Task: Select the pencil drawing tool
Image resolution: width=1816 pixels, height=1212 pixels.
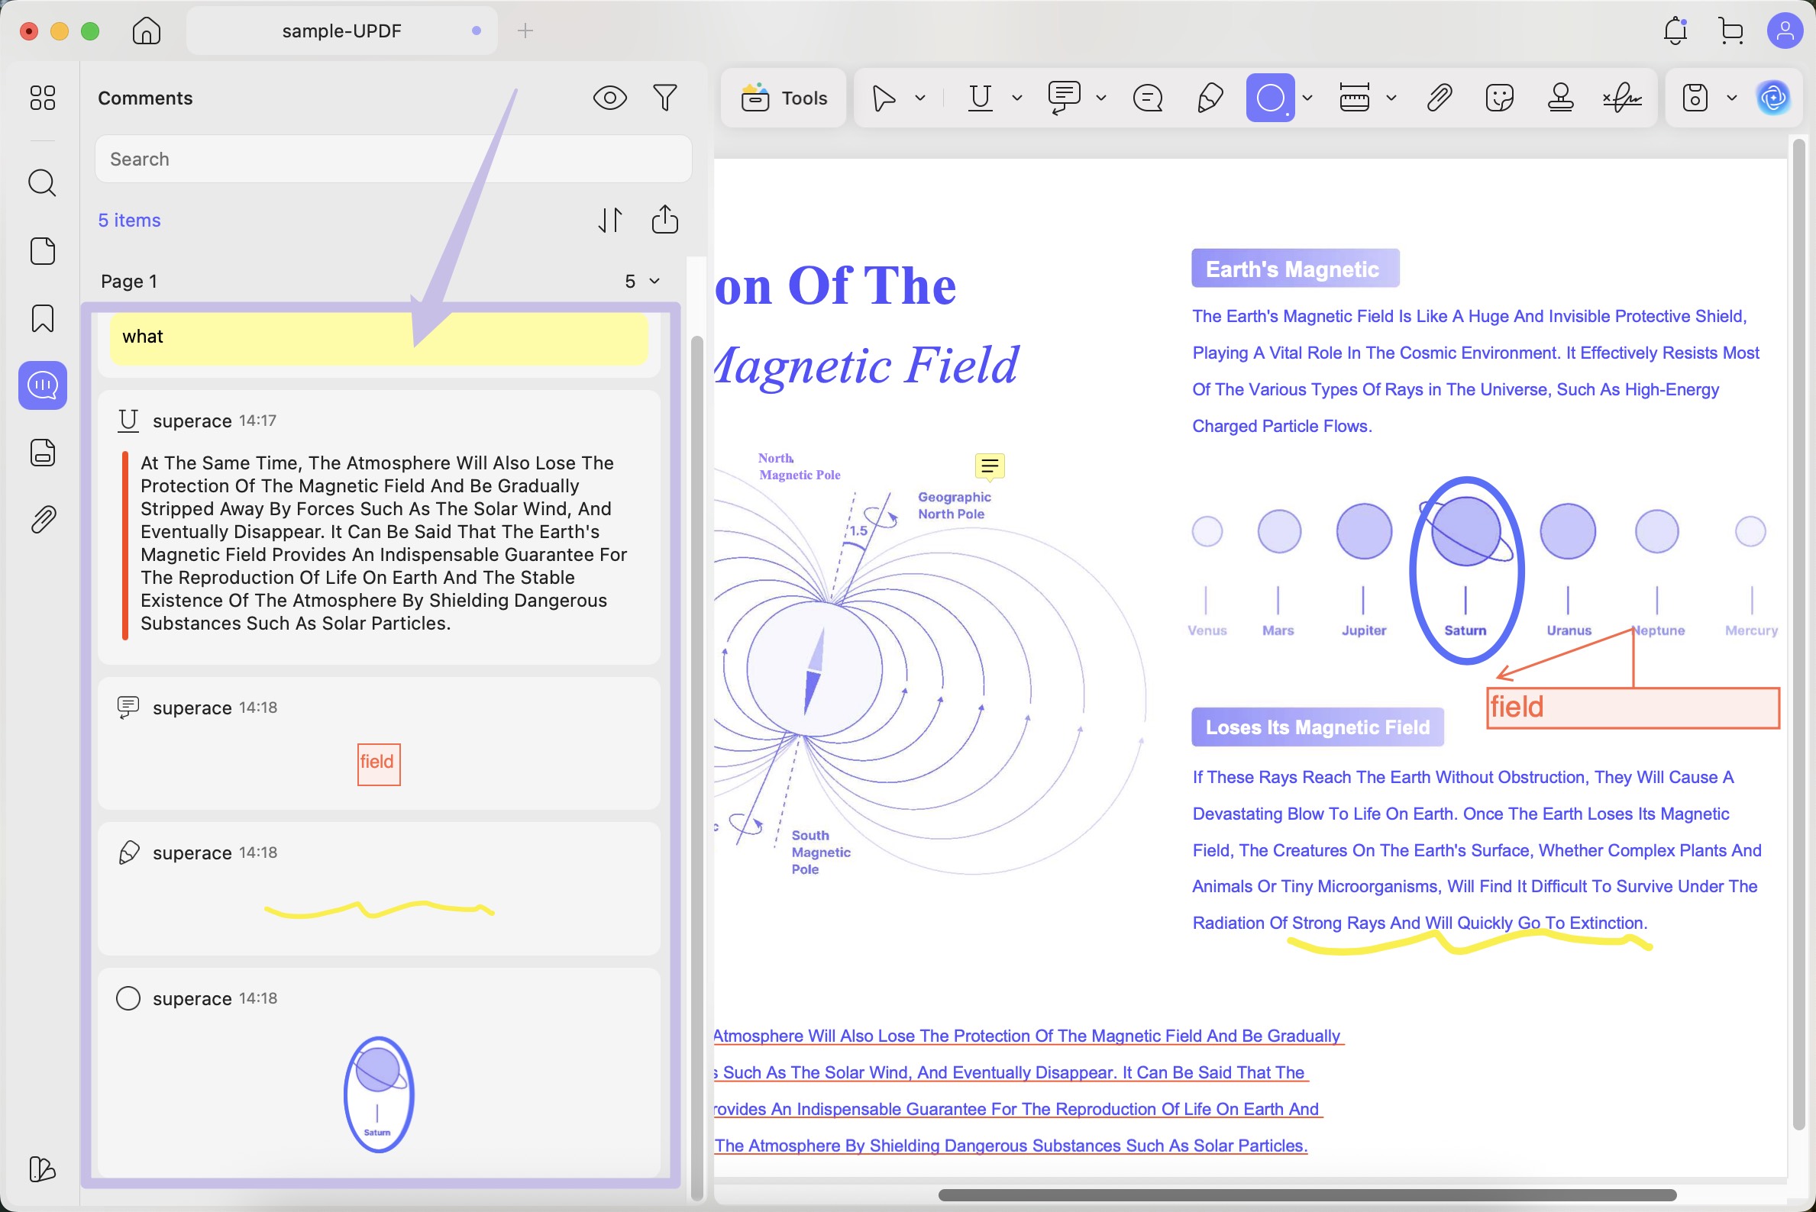Action: click(1210, 98)
